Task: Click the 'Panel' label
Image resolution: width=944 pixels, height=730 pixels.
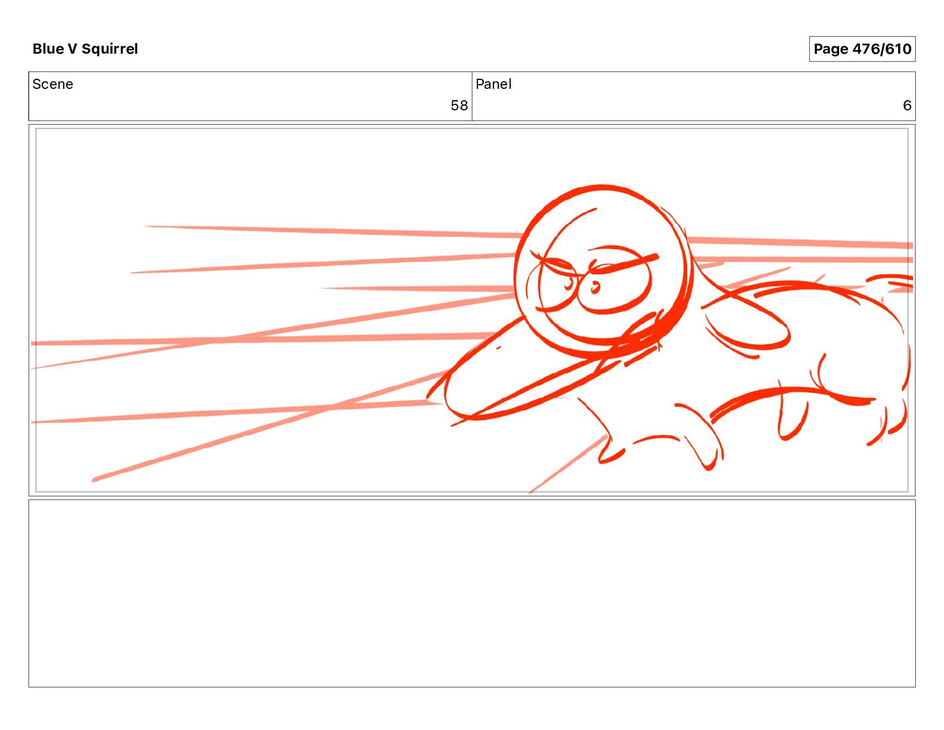Action: coord(493,84)
